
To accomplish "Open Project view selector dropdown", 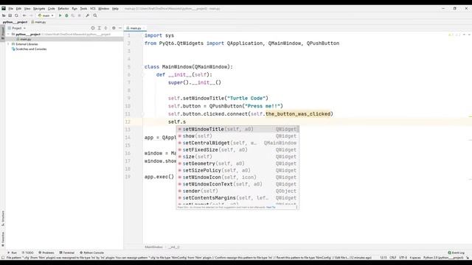I will tap(17, 28).
